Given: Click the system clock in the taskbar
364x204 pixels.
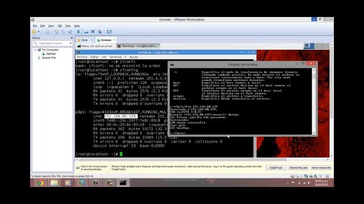Looking at the screenshot, I should click(x=321, y=182).
